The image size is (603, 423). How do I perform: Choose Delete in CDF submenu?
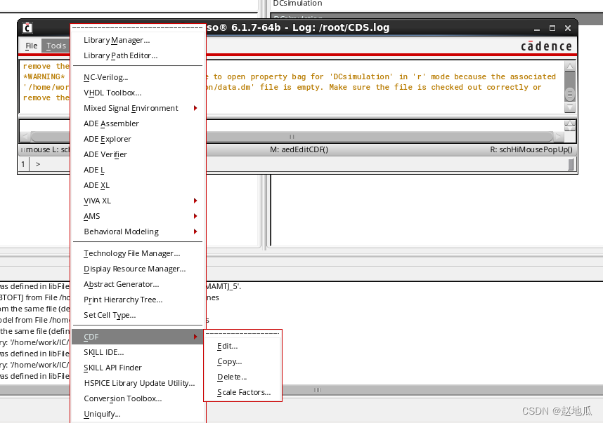click(x=232, y=377)
